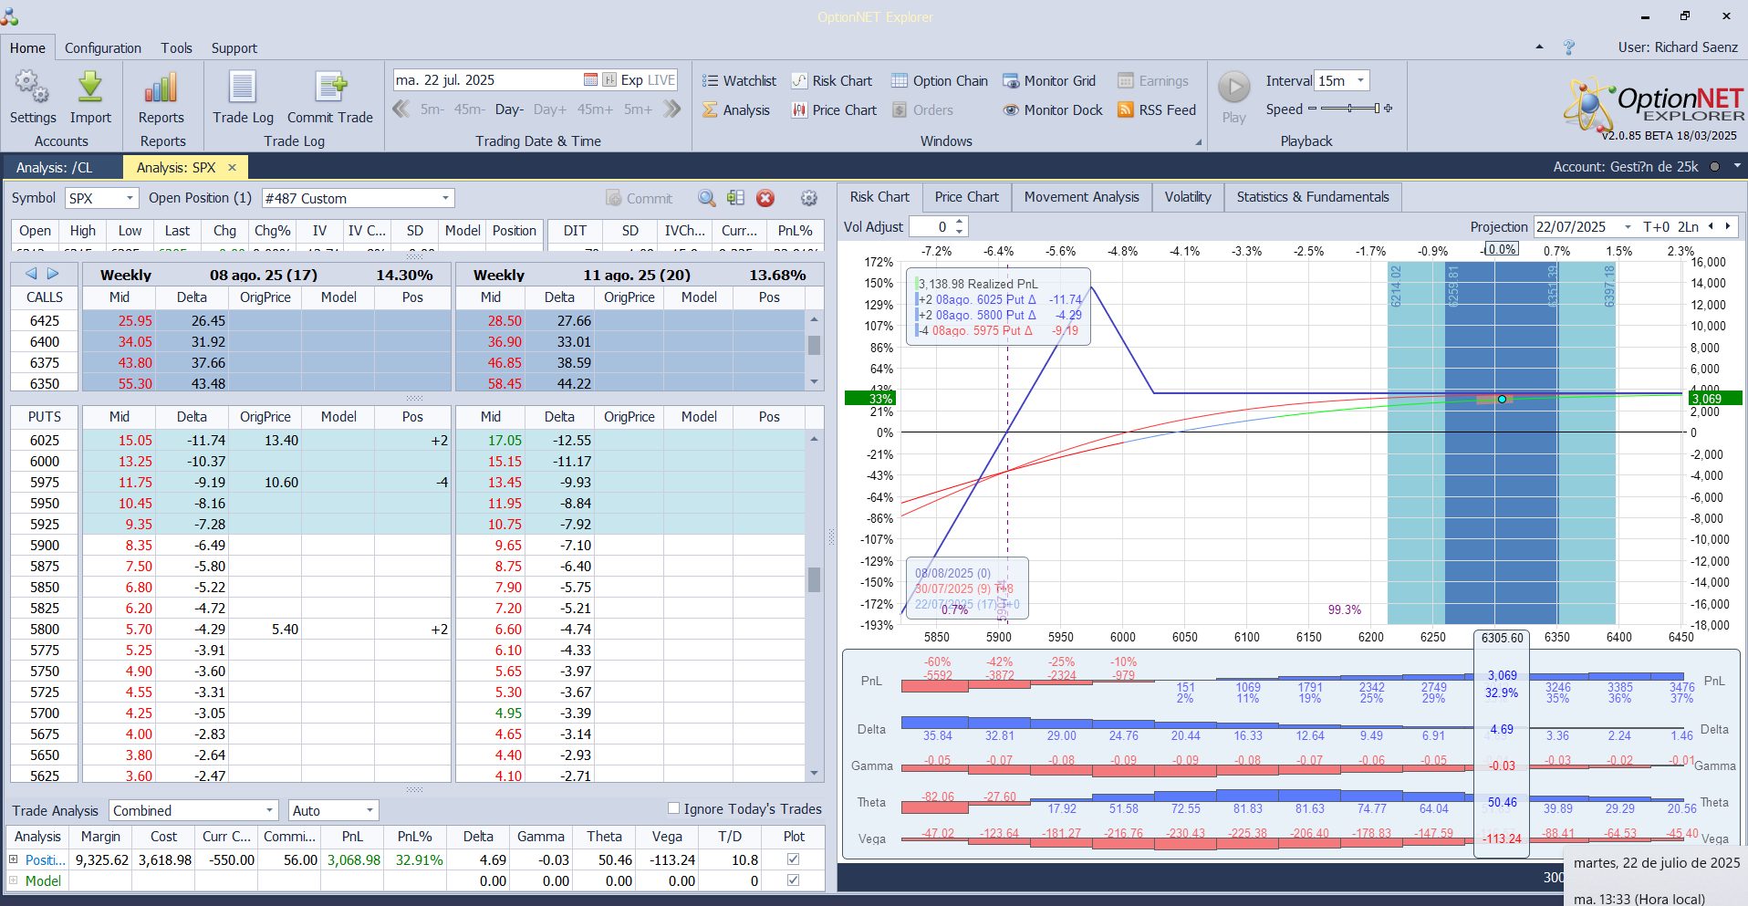The image size is (1748, 906).
Task: Open the #487 Custom position dropdown
Action: pos(445,198)
